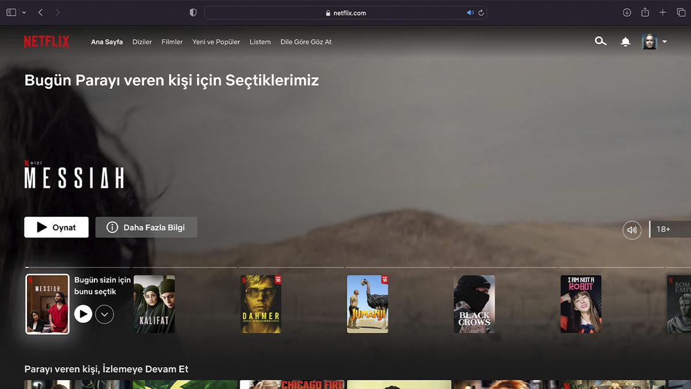This screenshot has width=691, height=389.
Task: Mute tab audio in the address bar
Action: tap(470, 12)
